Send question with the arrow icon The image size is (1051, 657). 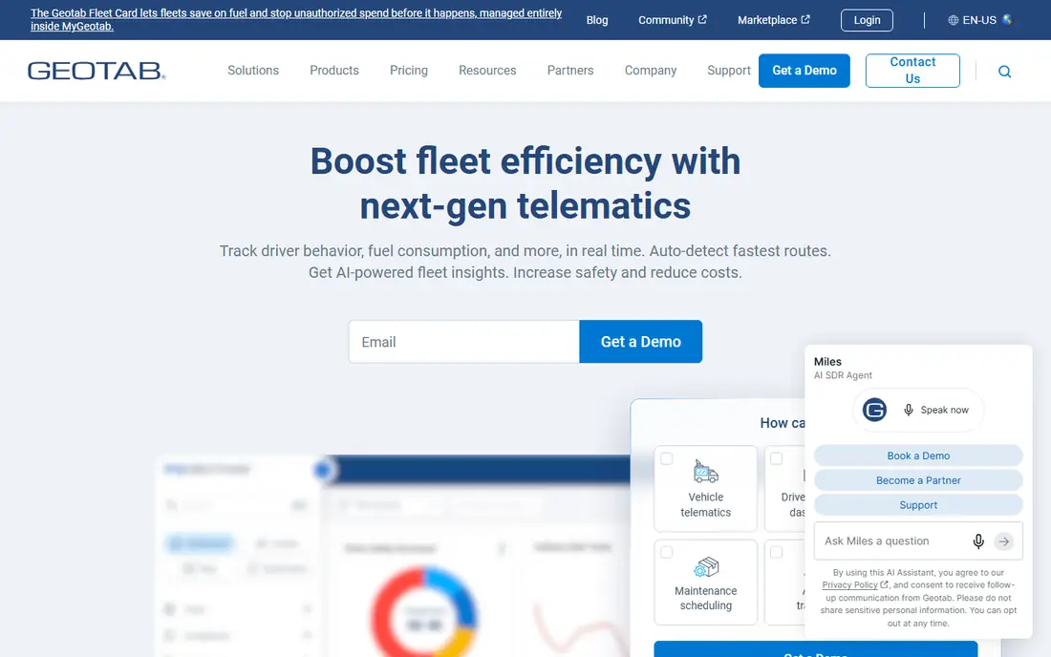coord(1003,541)
